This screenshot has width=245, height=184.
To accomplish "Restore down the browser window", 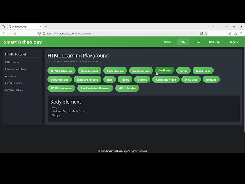I will tap(234, 26).
